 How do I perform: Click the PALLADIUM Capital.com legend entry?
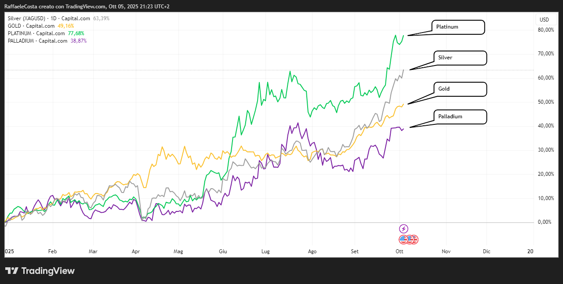[x=38, y=41]
